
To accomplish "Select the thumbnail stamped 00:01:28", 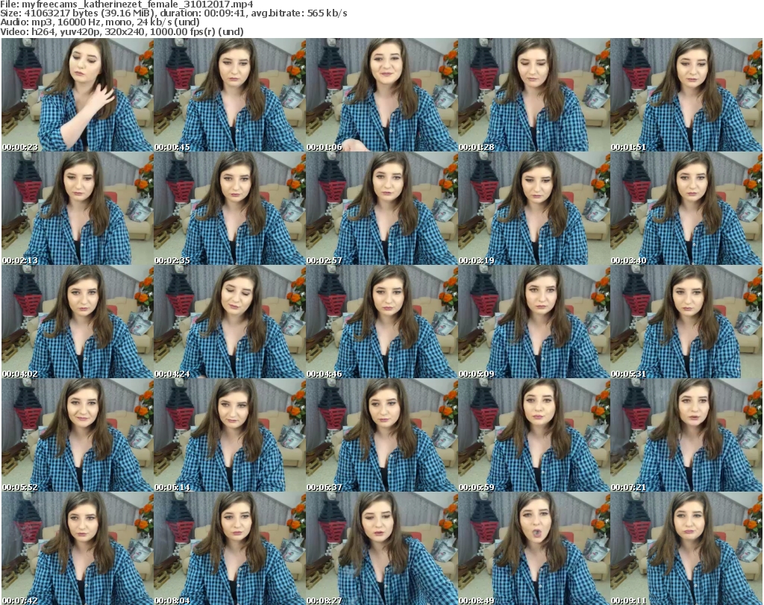I will tap(534, 95).
